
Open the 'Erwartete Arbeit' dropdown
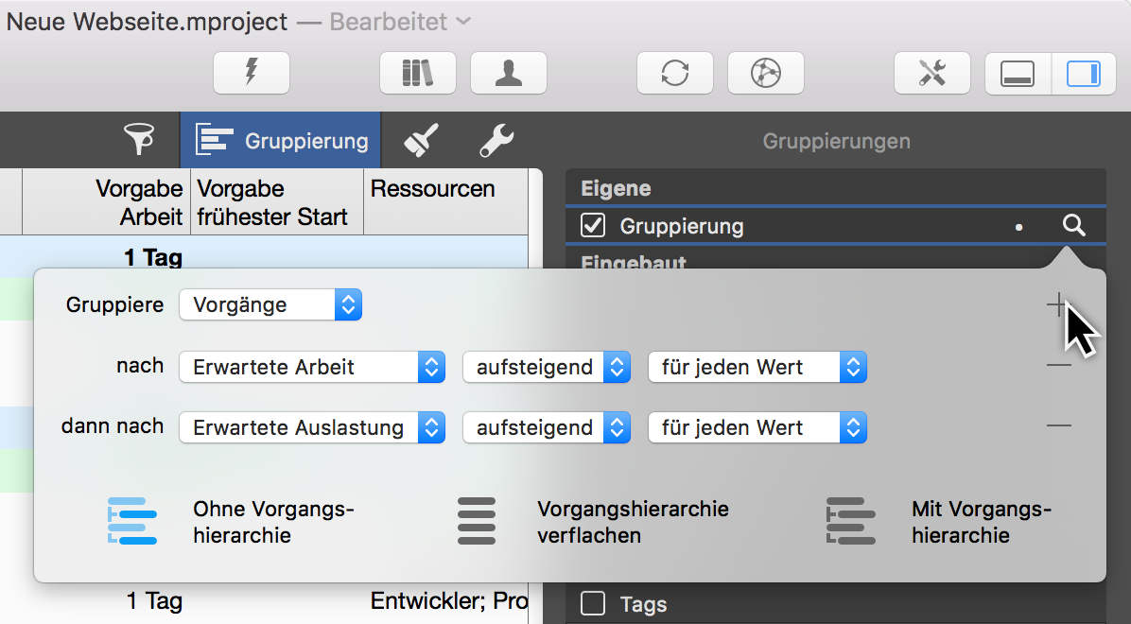pyautogui.click(x=312, y=366)
